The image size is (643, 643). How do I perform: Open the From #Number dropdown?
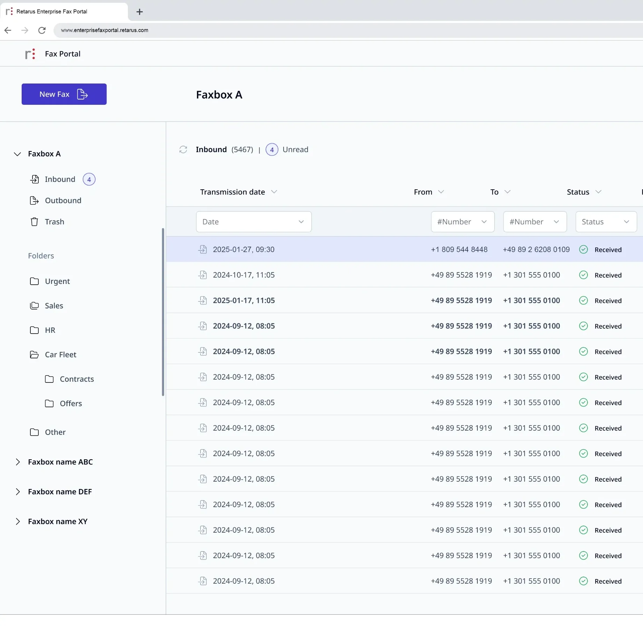point(462,221)
